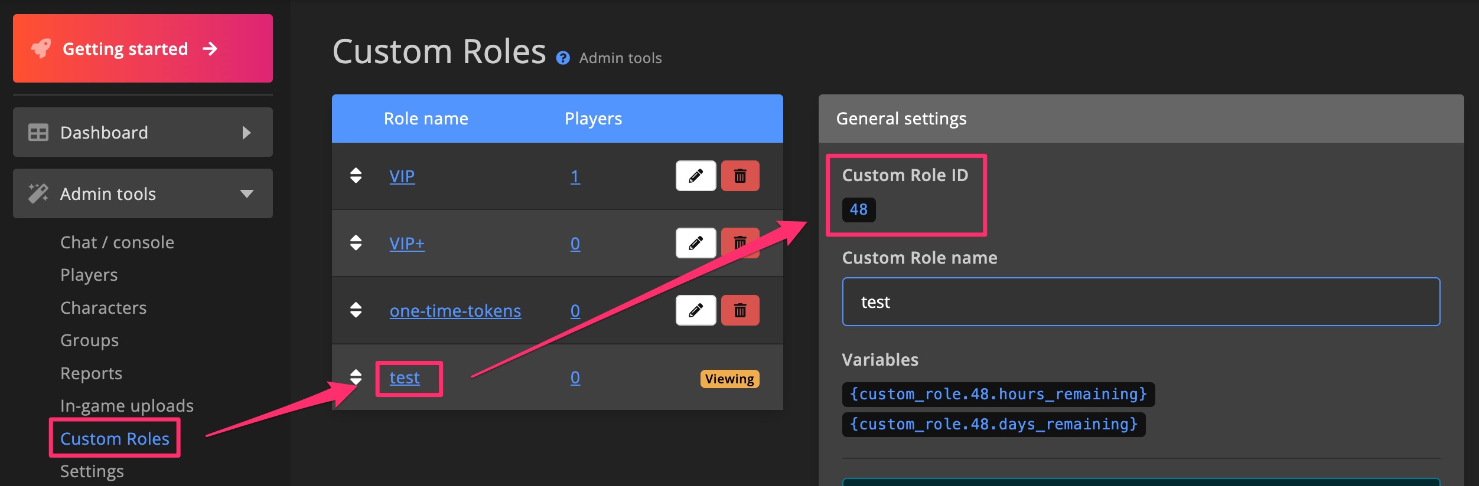Open In-game uploads page

127,406
